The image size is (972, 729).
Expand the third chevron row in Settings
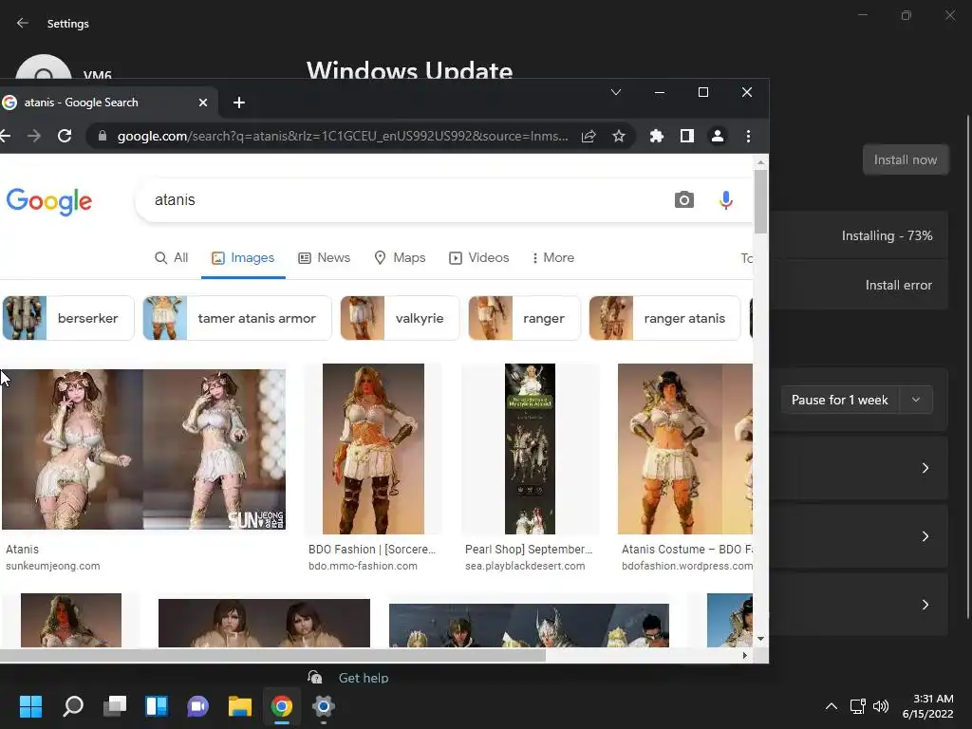click(925, 605)
